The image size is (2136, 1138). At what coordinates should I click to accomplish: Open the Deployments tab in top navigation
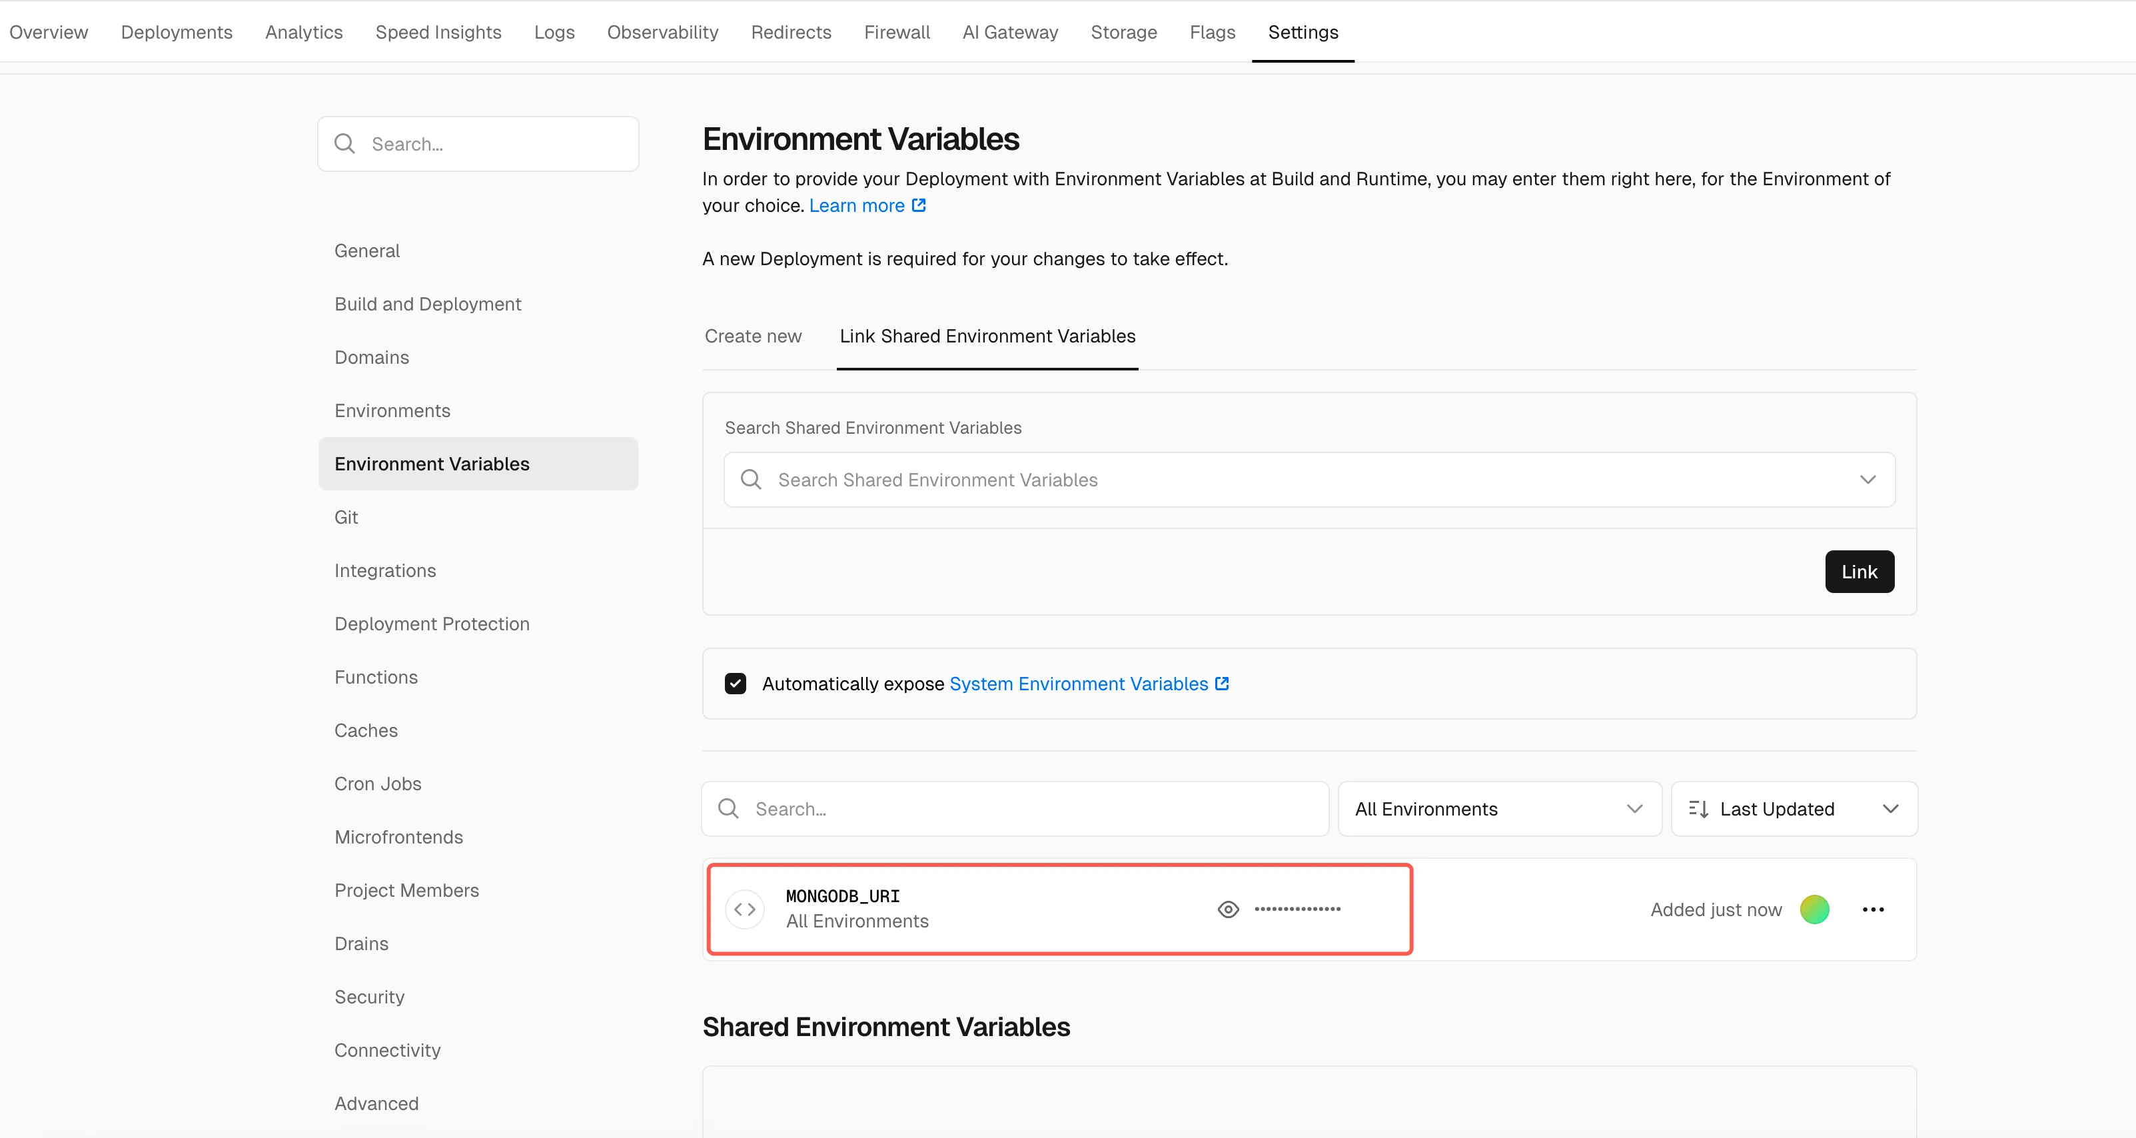coord(177,31)
